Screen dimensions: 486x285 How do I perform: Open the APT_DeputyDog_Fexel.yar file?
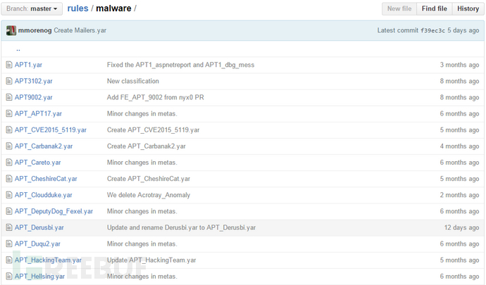[54, 211]
